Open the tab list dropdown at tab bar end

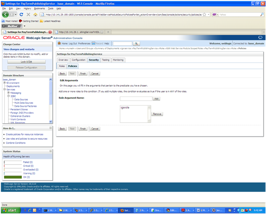263,32
